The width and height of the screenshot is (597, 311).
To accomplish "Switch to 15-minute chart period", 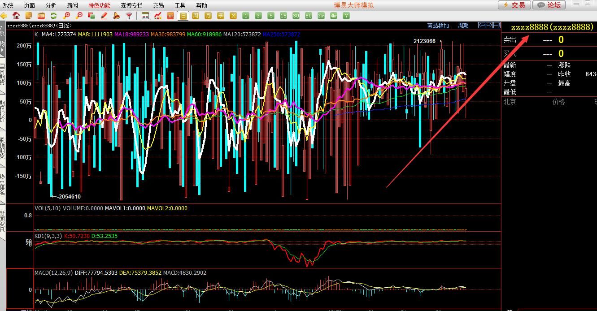I will 283,16.
